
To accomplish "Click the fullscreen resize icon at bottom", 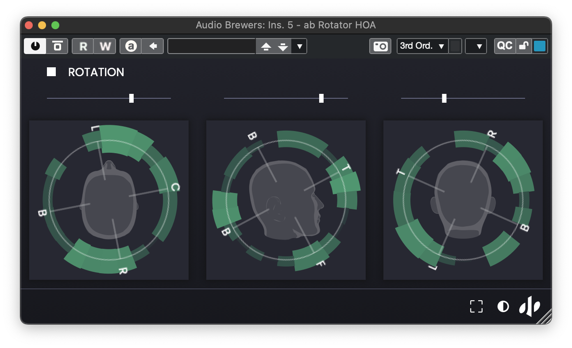I will click(x=476, y=306).
